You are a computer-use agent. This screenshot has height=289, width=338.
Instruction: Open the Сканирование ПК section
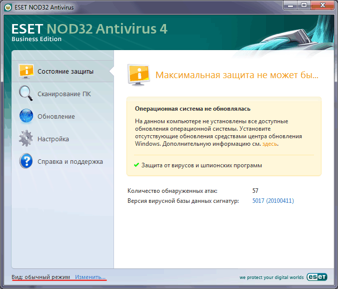click(x=64, y=94)
